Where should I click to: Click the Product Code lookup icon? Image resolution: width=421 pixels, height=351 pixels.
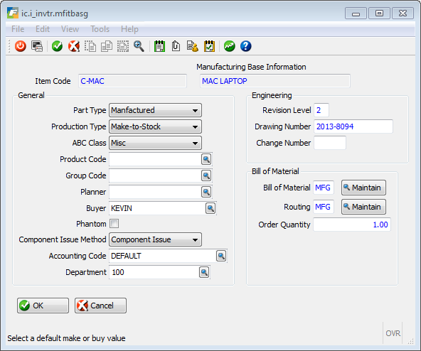tap(206, 159)
